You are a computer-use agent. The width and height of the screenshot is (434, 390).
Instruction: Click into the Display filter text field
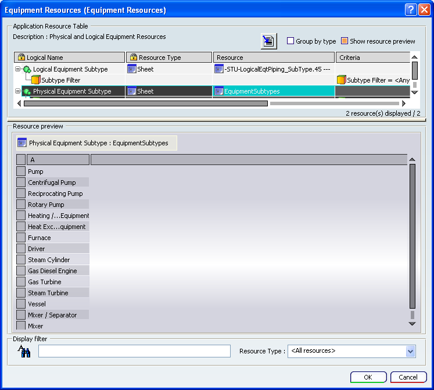tap(134, 351)
